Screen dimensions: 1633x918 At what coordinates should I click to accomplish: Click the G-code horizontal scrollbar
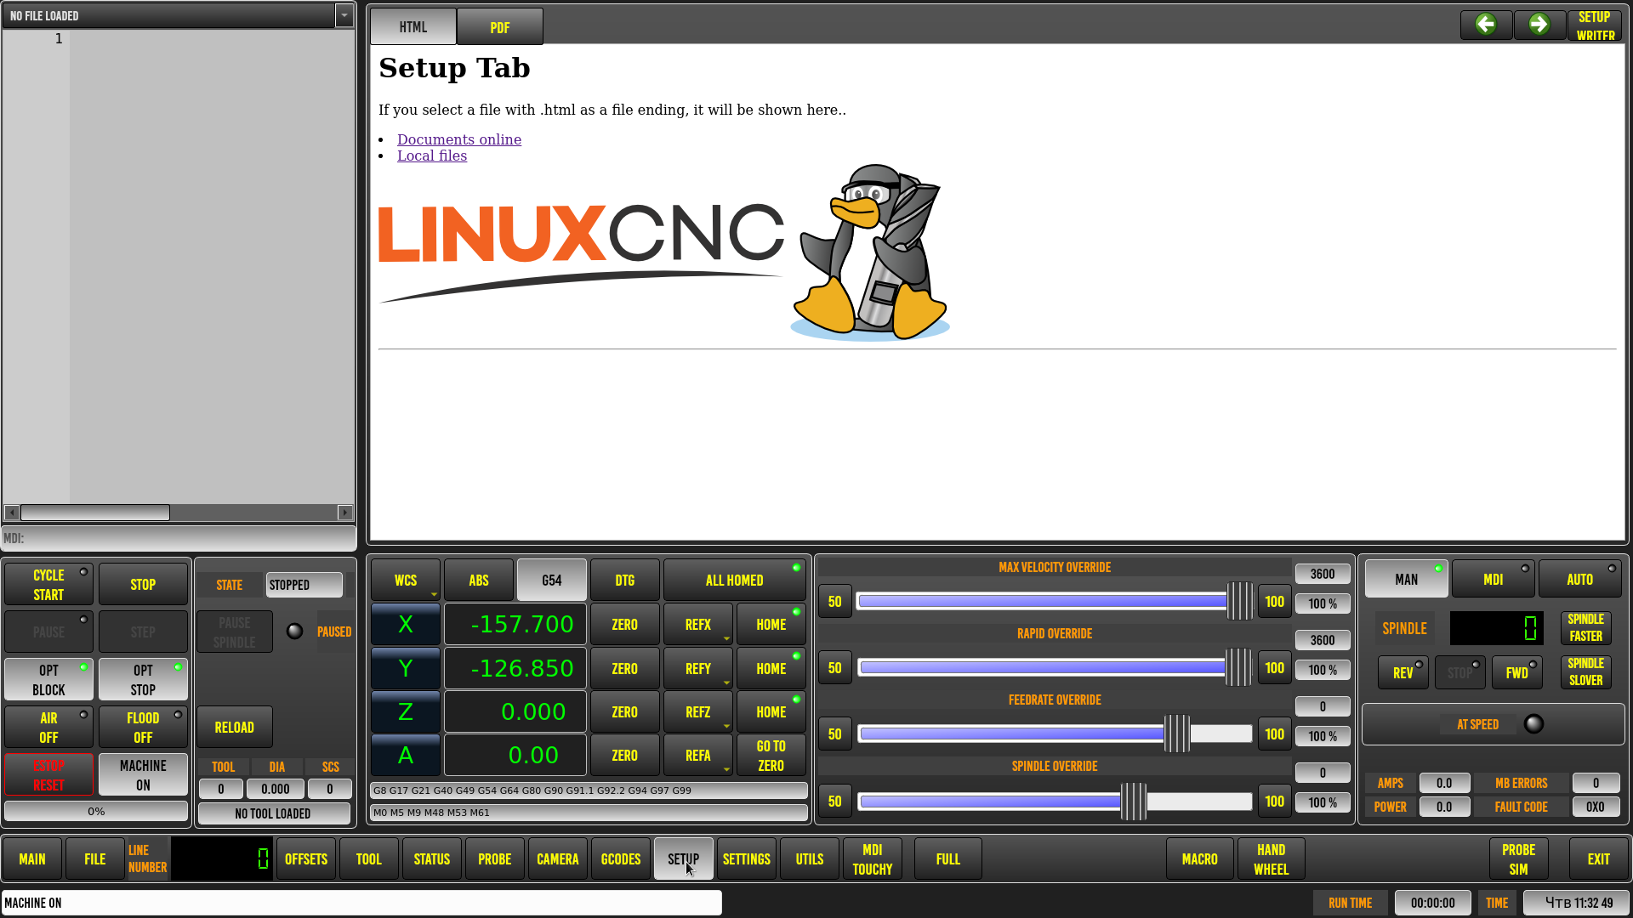179,513
